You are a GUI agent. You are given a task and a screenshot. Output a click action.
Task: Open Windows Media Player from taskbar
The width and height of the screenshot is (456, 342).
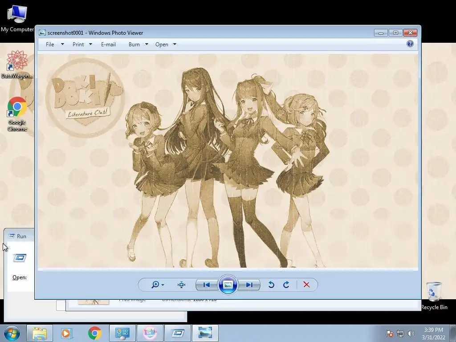click(66, 333)
